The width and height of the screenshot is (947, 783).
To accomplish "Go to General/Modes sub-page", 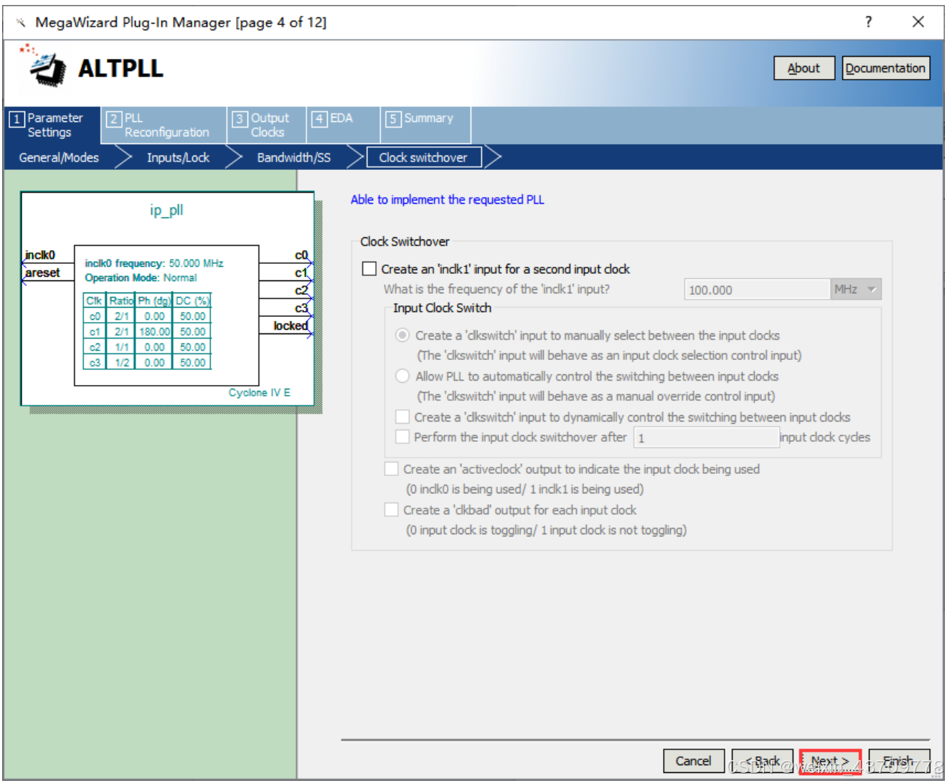I will (59, 157).
